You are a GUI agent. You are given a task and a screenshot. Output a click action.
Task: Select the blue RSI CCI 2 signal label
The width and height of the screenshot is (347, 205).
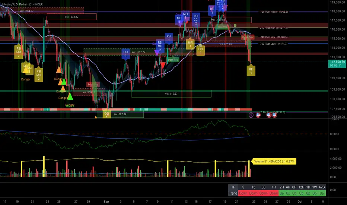pyautogui.click(x=196, y=19)
